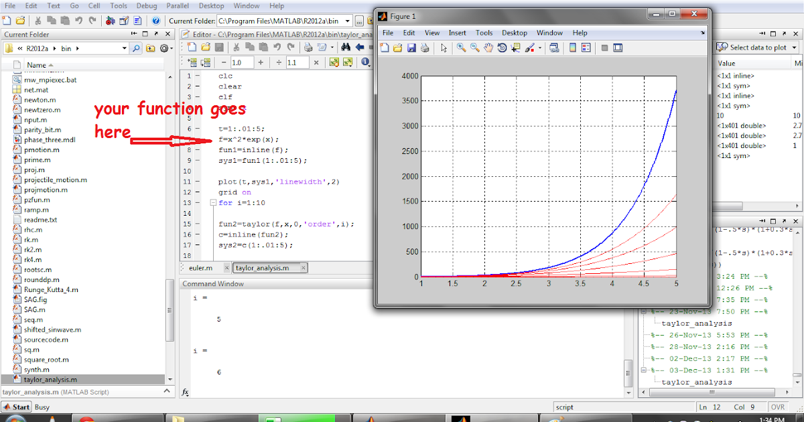The height and width of the screenshot is (422, 804).
Task: Expand the folder breadcrumb address dropdown
Action: coord(124,48)
